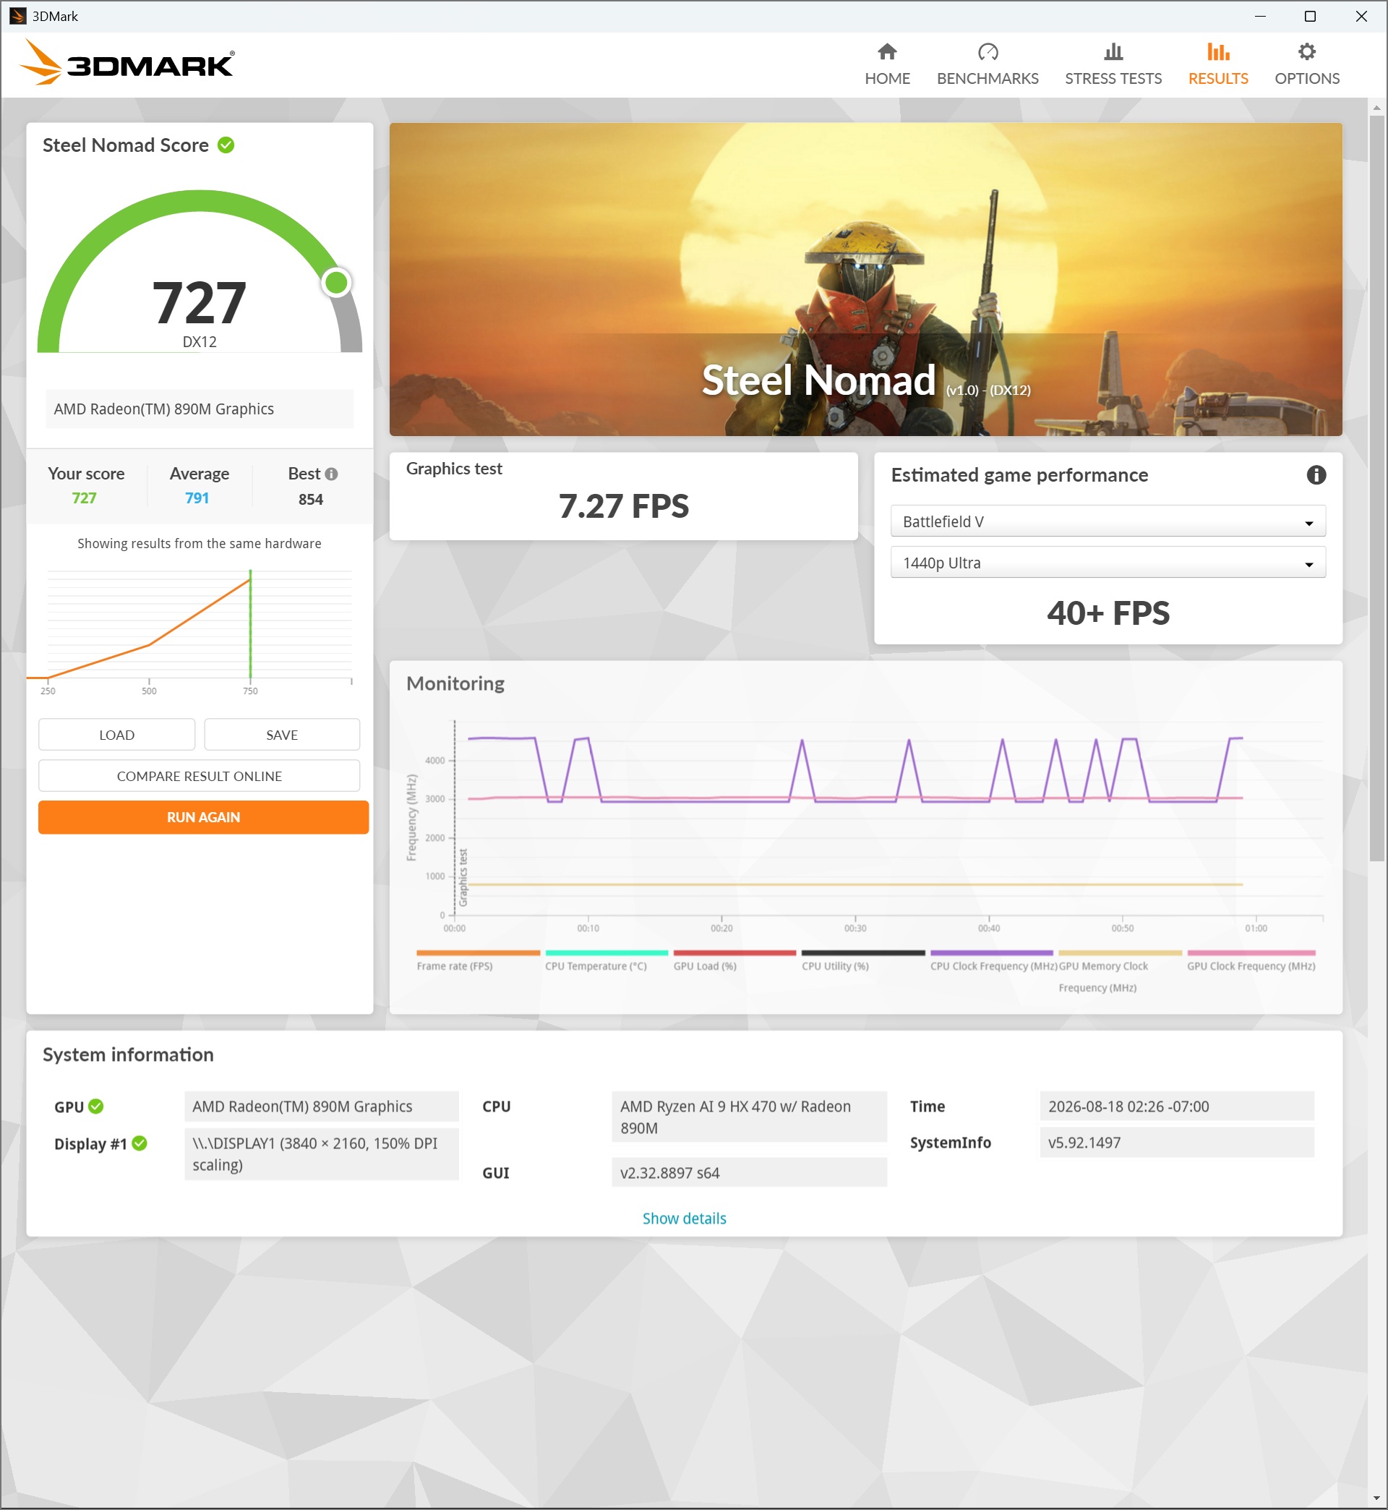Click green check next to Steel Nomad Score
Image resolution: width=1388 pixels, height=1510 pixels.
click(x=226, y=145)
